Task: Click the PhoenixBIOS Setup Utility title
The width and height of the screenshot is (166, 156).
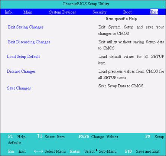Action: pos(86,4)
